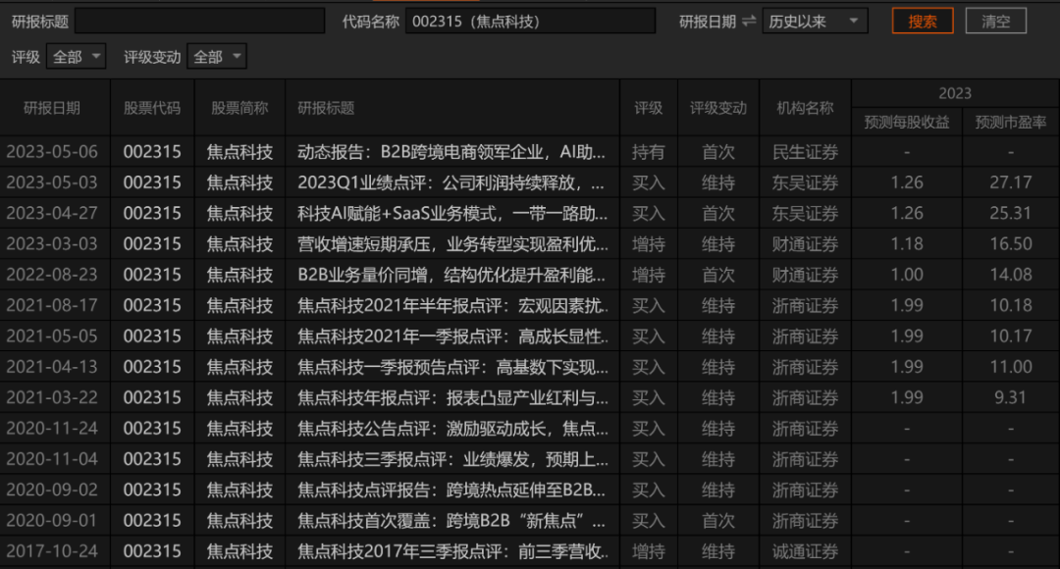This screenshot has height=569, width=1060.
Task: Click the 股票简称 column header
Action: pos(239,108)
